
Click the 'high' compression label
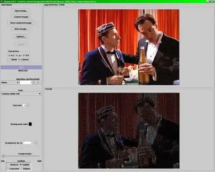click(x=39, y=161)
